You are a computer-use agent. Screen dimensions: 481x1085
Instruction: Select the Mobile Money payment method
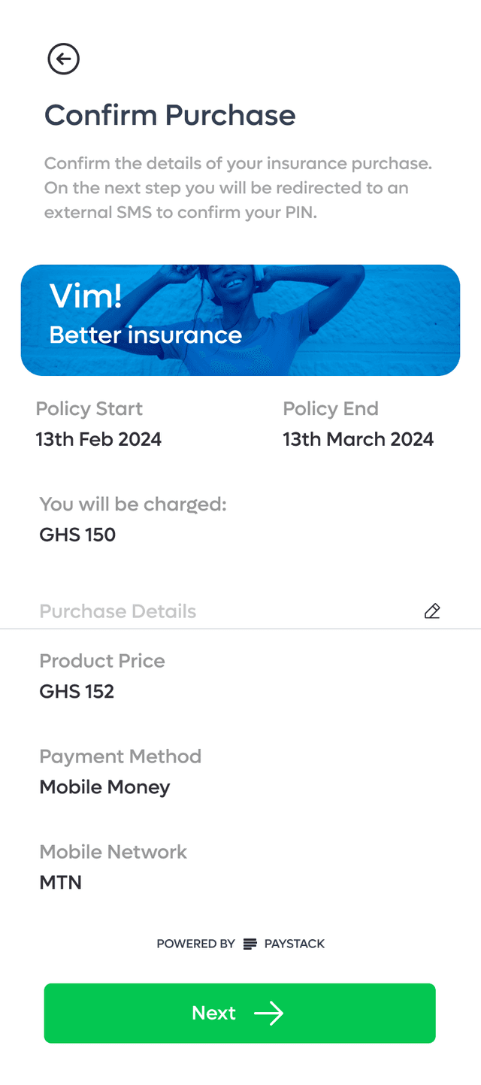click(105, 787)
